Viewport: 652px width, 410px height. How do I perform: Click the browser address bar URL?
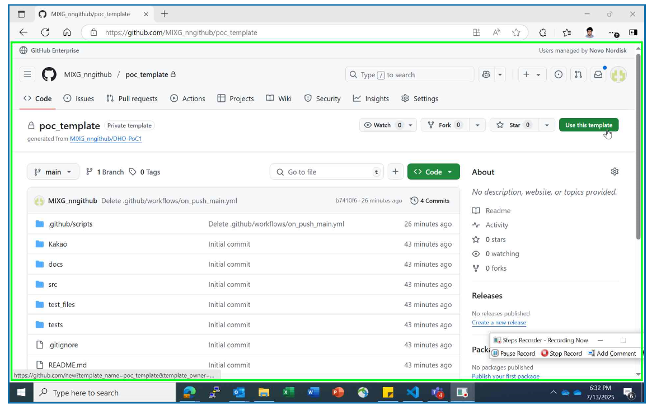(181, 32)
